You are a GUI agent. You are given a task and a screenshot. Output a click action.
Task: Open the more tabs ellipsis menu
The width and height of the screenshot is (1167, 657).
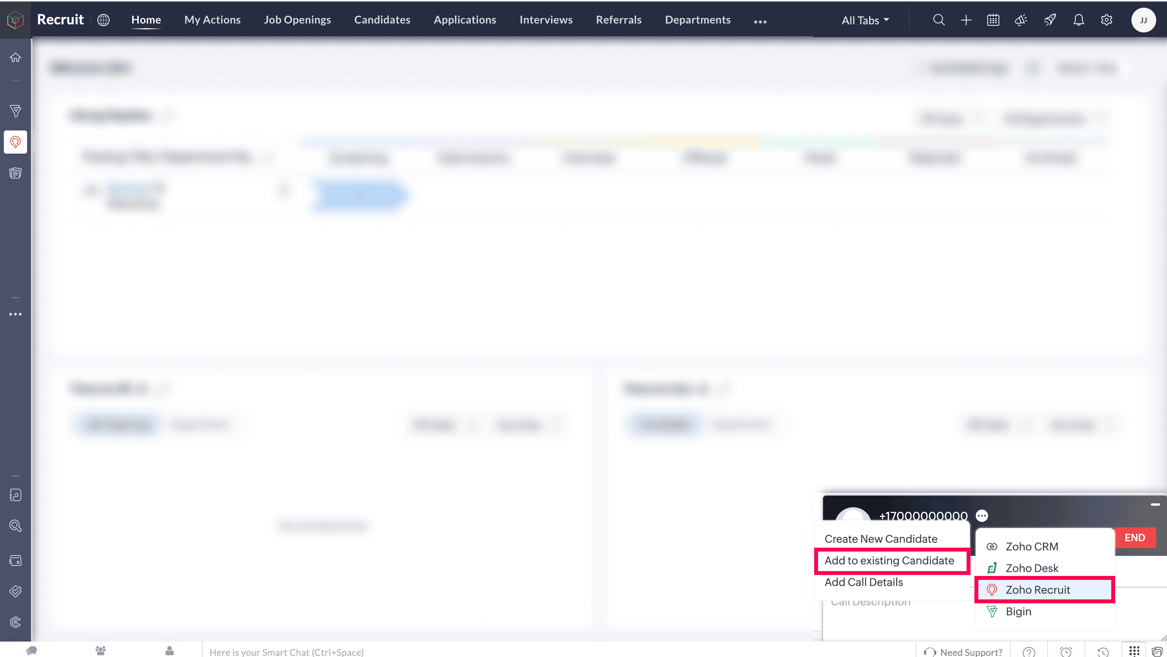coord(760,21)
